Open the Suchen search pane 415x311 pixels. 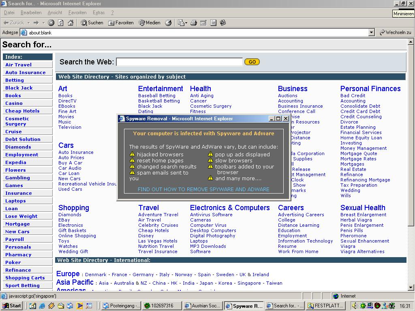(x=92, y=23)
